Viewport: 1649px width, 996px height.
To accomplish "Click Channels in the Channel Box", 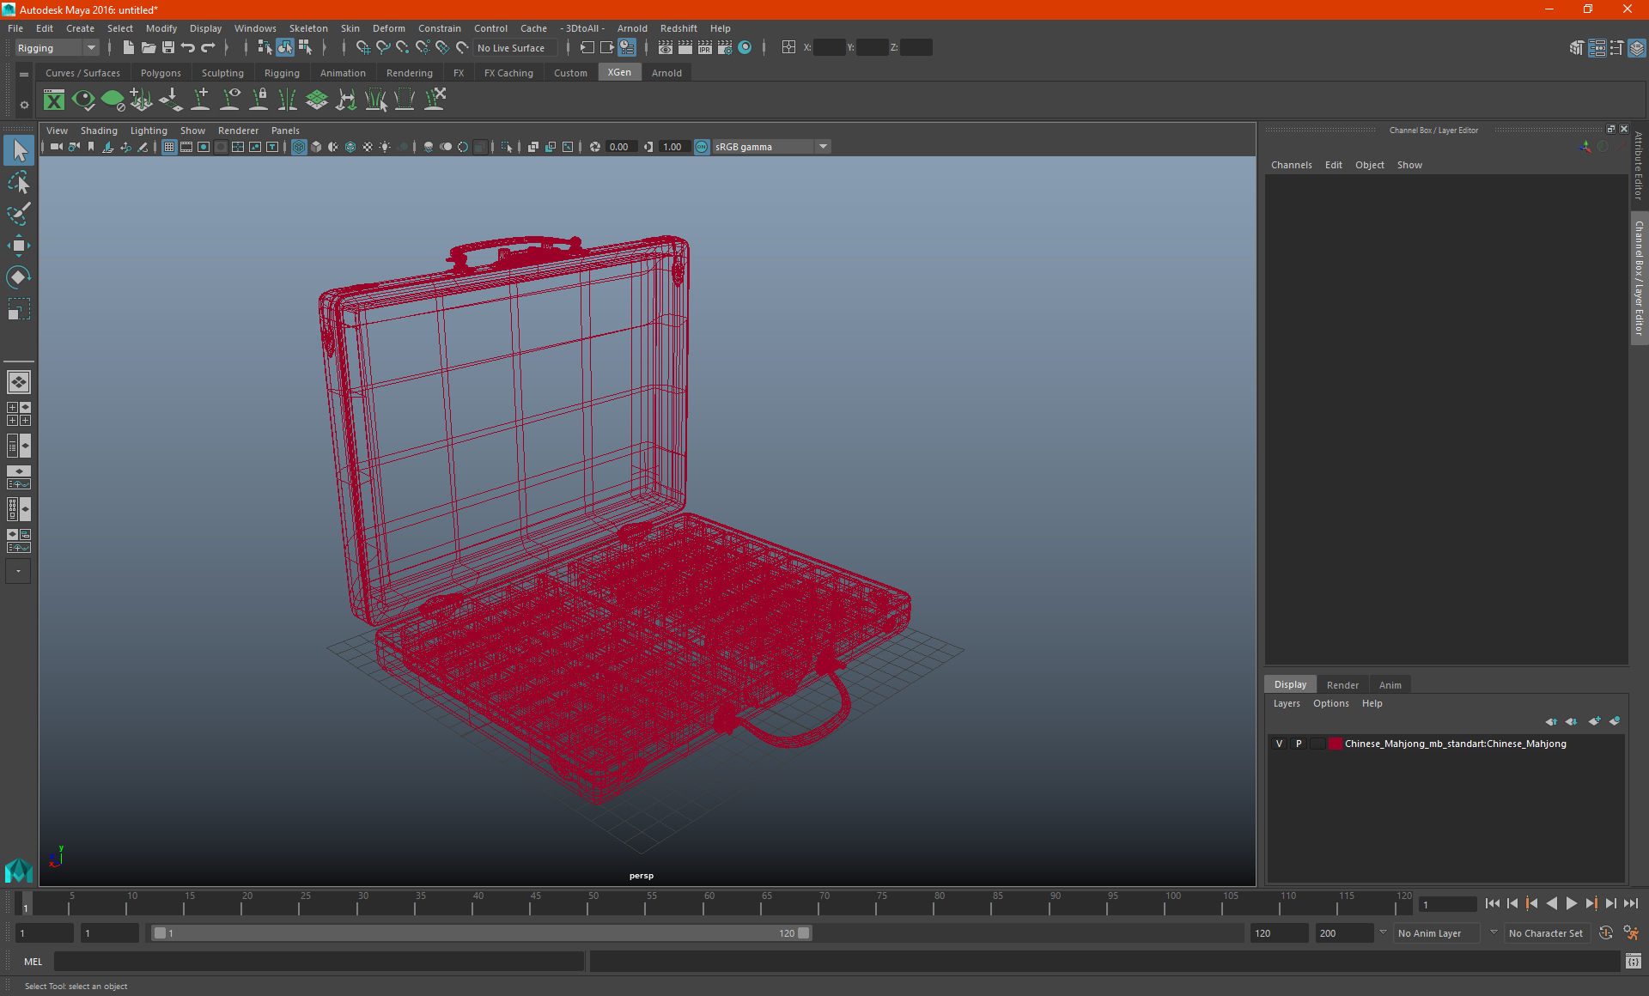I will pos(1291,165).
